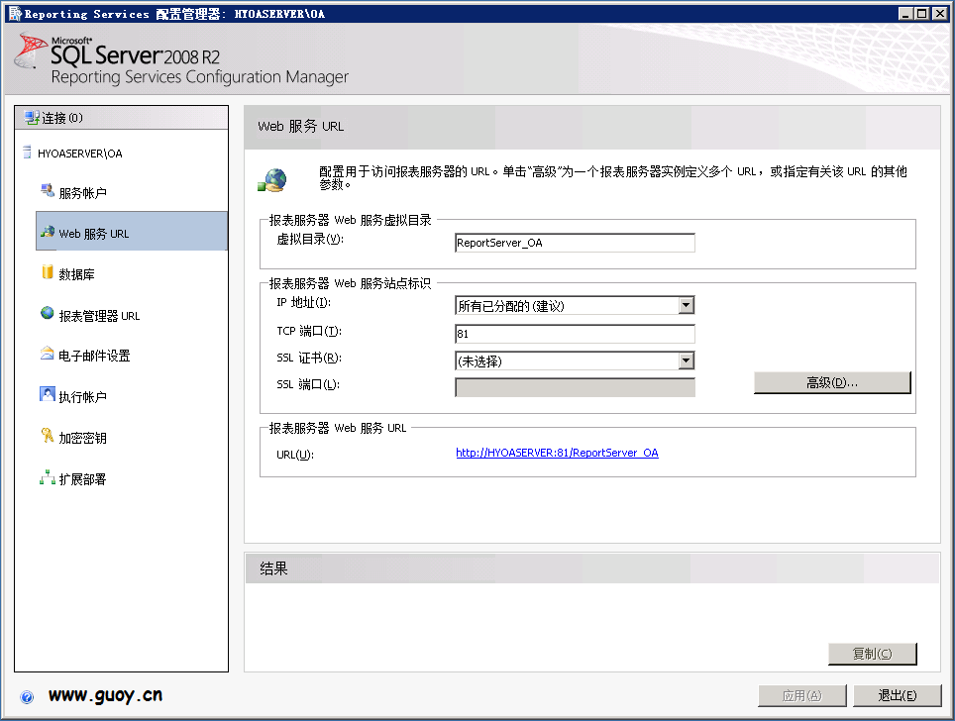
Task: Click the title bar application icon
Action: coord(15,14)
